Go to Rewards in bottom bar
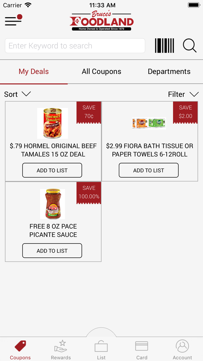 [61, 350]
